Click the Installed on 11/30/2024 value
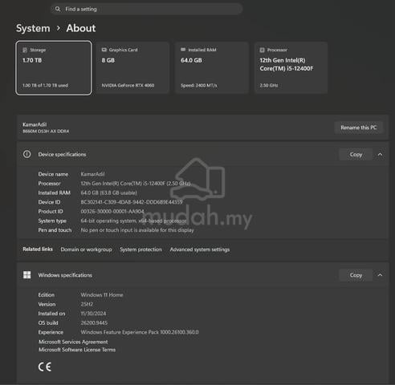The height and width of the screenshot is (385, 395). point(93,314)
